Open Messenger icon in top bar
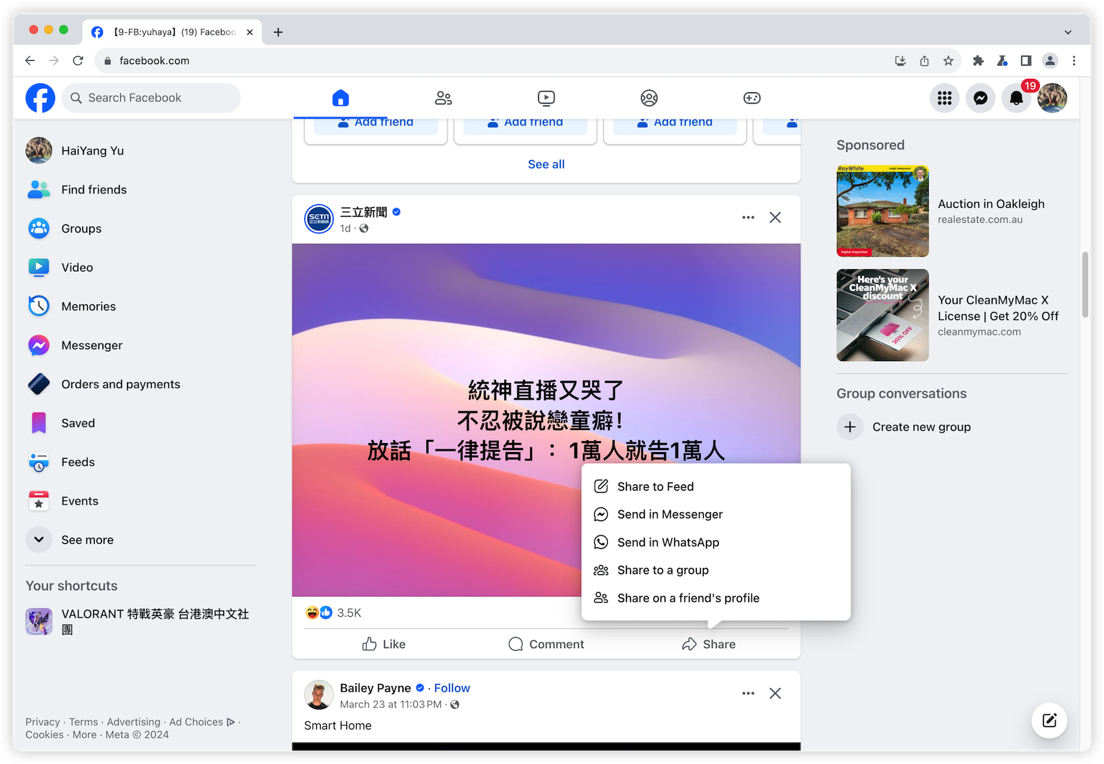The image size is (1104, 764). [x=980, y=98]
